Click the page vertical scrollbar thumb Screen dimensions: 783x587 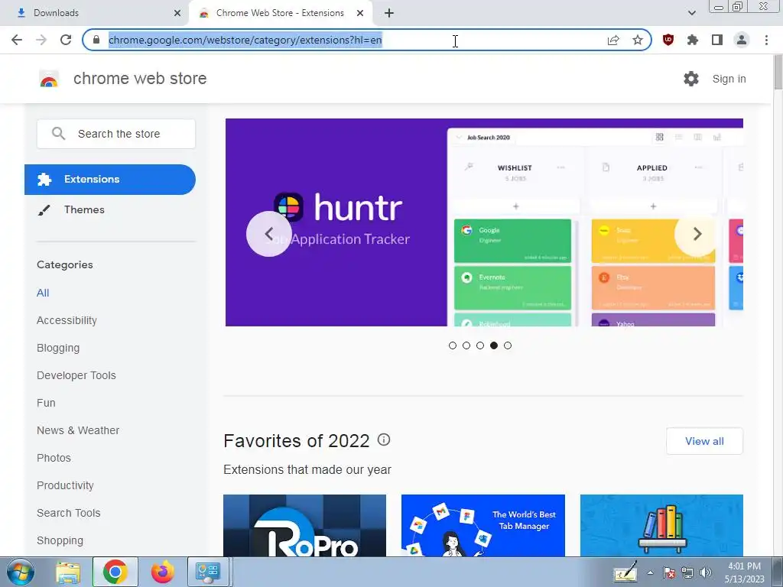click(x=778, y=73)
